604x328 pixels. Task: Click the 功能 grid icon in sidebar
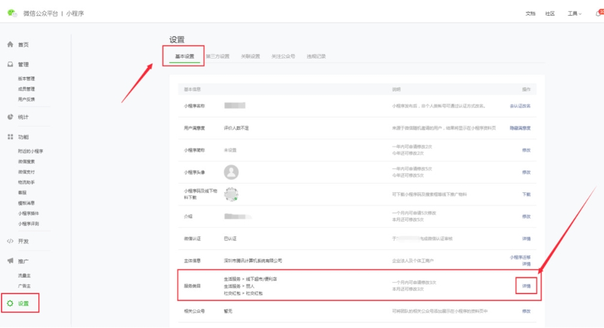pos(10,137)
